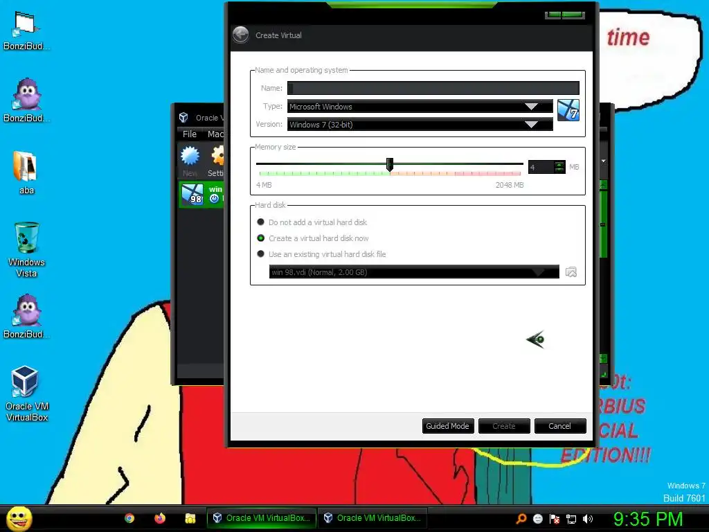
Task: Select the win 98 virtual machine entry
Action: 201,195
